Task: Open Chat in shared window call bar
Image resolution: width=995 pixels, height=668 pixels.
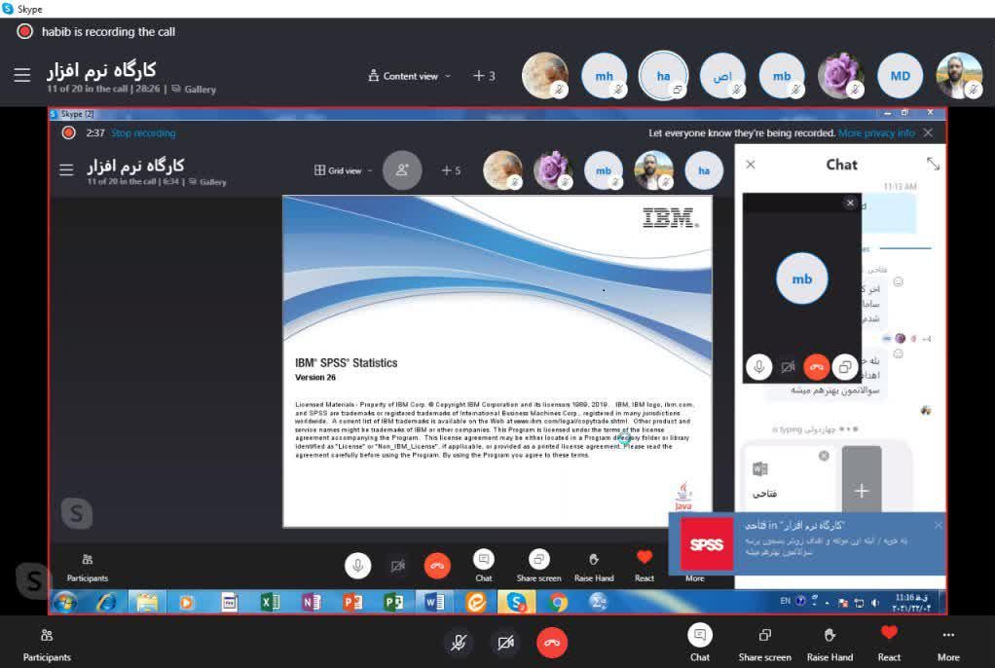Action: 484,565
